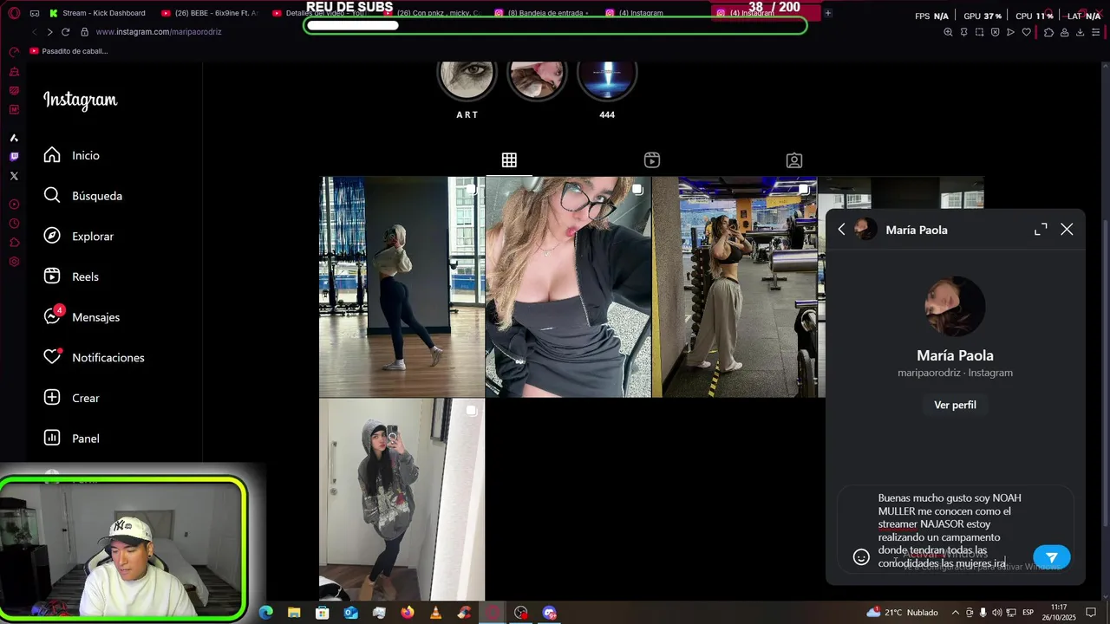Open the browser downloads icon

pos(1080,32)
